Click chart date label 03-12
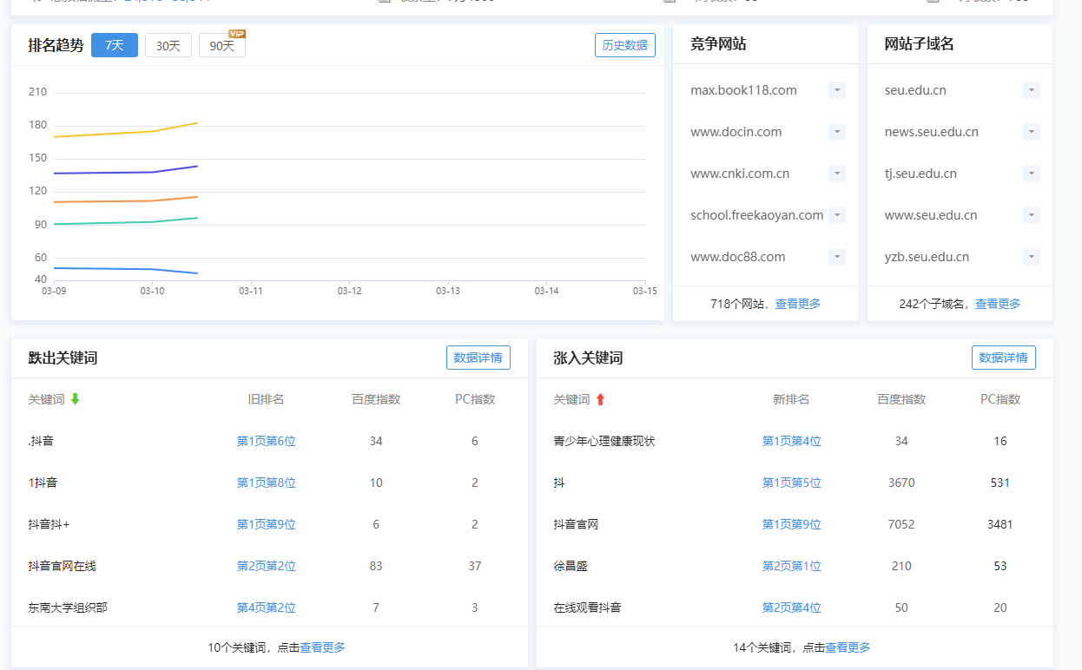This screenshot has height=670, width=1082. pyautogui.click(x=349, y=291)
